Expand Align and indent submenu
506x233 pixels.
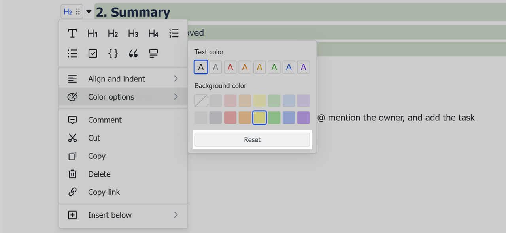point(123,79)
